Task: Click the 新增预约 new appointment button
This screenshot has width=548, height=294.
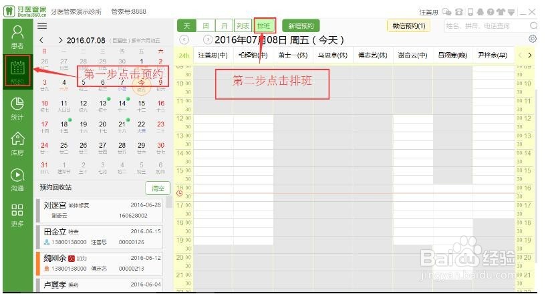Action: tap(301, 26)
